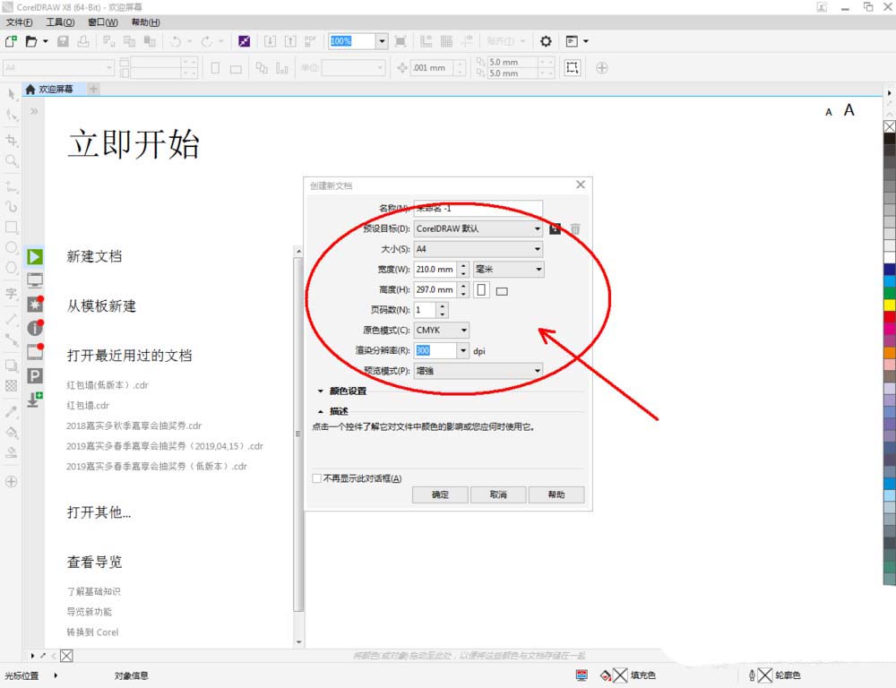Click the 帮助 button in dialog
This screenshot has height=688, width=896.
[556, 494]
